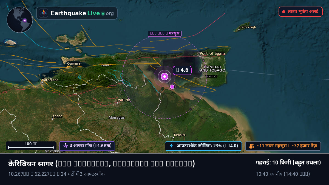
Task: Click the 4.6 magnitude label
Action: 182,70
